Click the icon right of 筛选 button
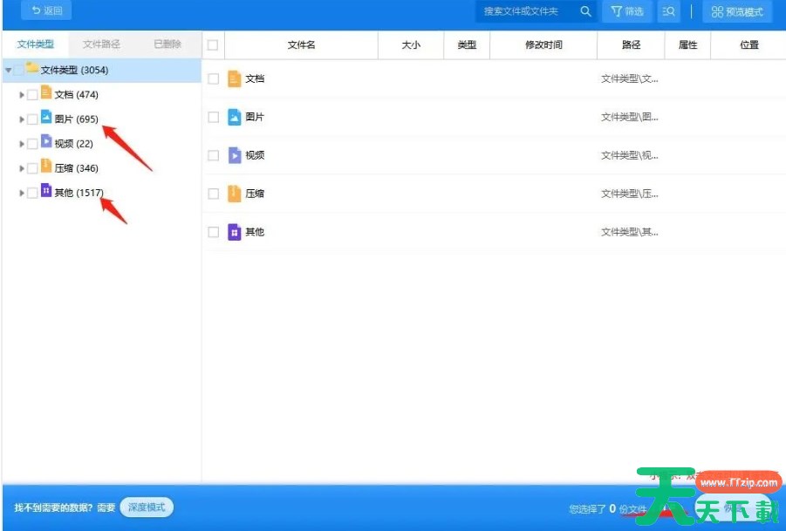Image resolution: width=786 pixels, height=531 pixels. coord(669,11)
